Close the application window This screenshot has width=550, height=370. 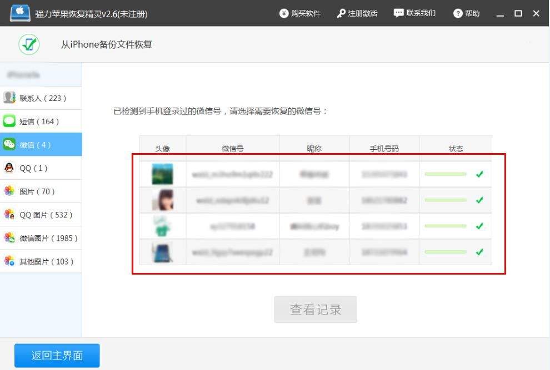pos(536,13)
